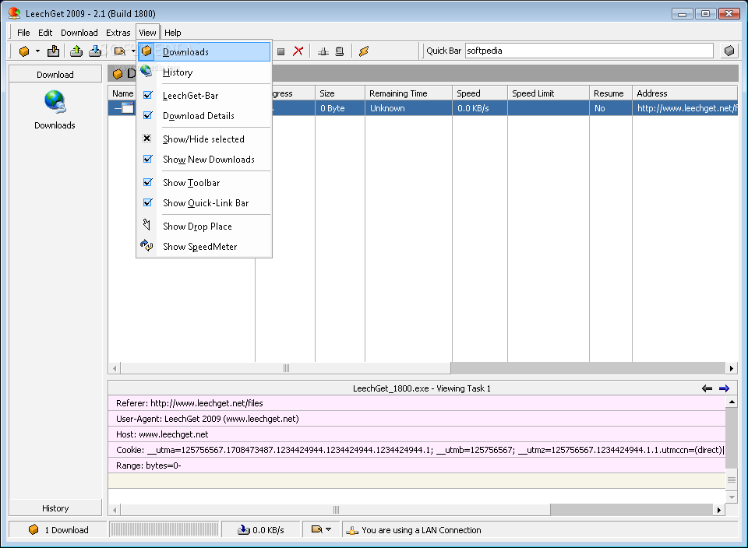Image resolution: width=748 pixels, height=548 pixels.
Task: Click the cube icon in Downloads menu entry
Action: tap(146, 51)
